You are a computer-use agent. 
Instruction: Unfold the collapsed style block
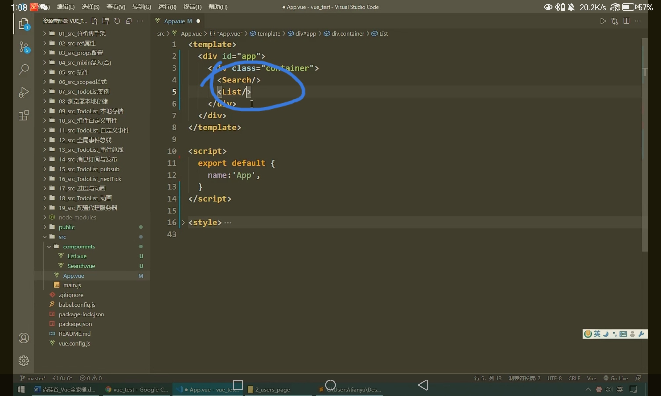(x=183, y=223)
